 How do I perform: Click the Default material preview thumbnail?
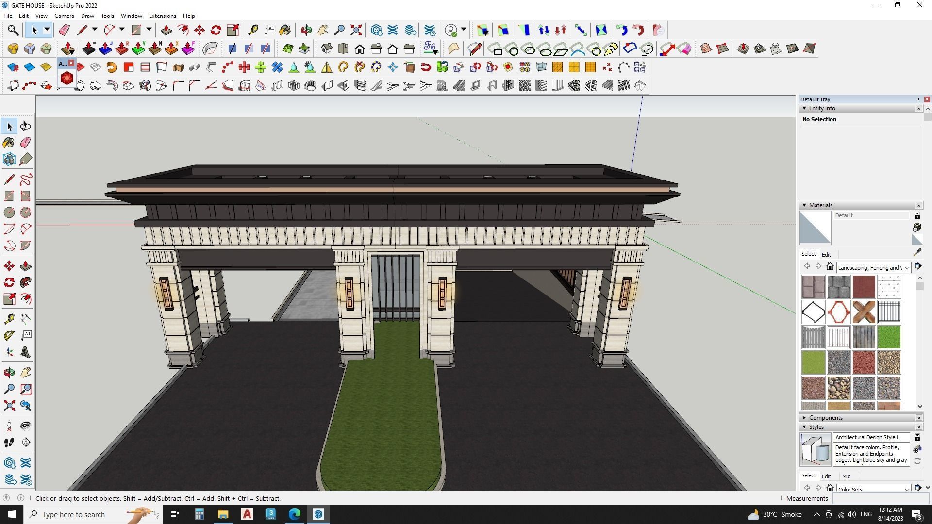pos(815,228)
